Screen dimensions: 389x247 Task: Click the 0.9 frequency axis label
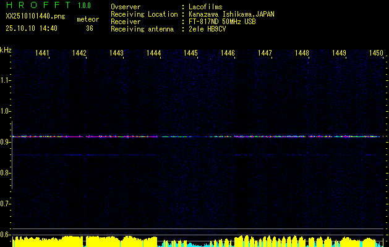[x=6, y=142]
